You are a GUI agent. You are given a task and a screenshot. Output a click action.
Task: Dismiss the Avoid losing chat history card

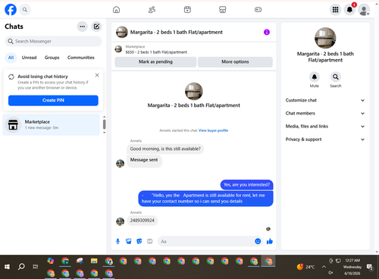click(97, 75)
